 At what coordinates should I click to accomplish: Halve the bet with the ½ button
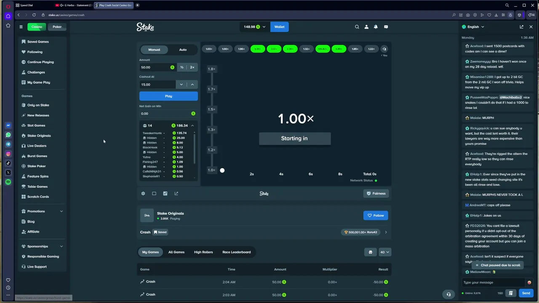[x=181, y=67]
